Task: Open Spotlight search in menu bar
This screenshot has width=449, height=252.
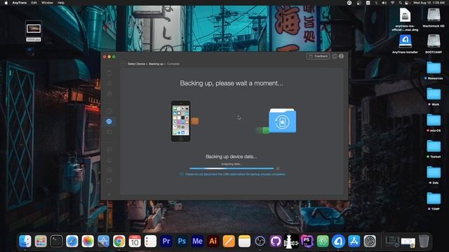Action: [x=400, y=3]
